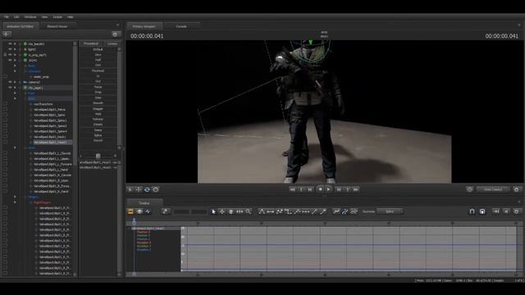525x295 pixels.
Task: Toggle eye visibility of light1 row
Action: point(10,49)
